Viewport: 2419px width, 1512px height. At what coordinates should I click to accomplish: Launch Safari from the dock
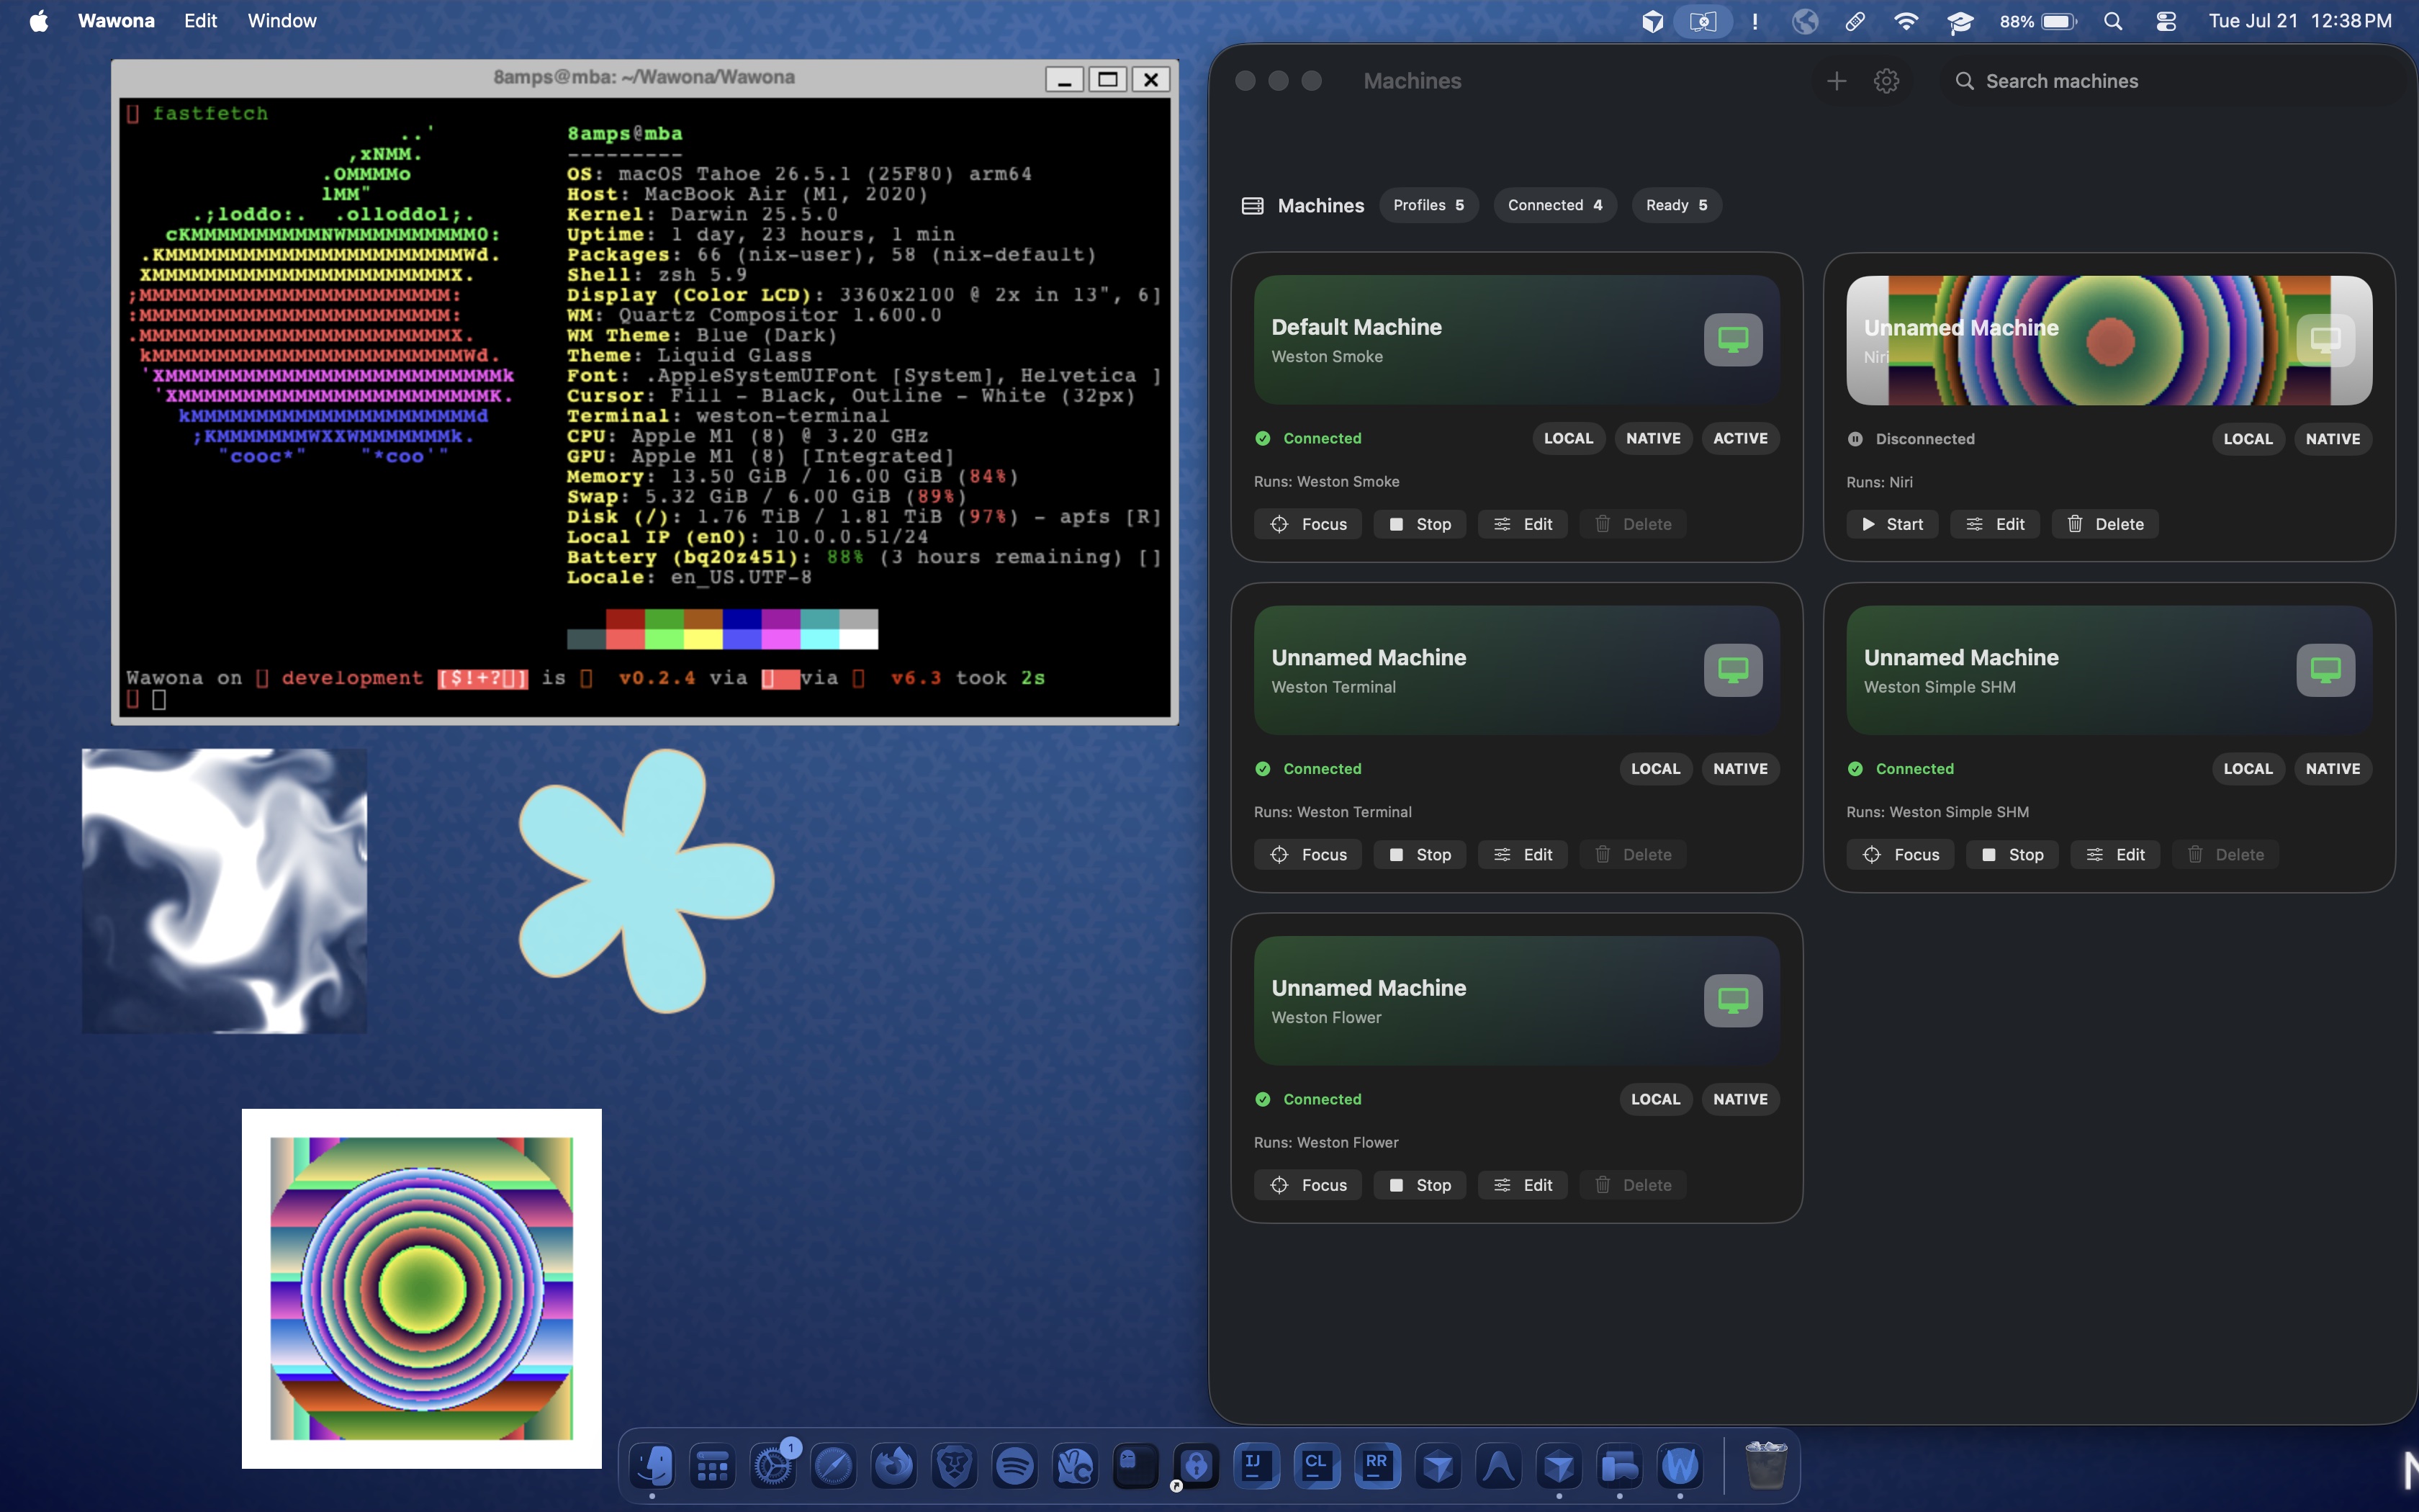[x=834, y=1466]
